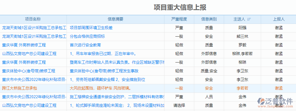Open summary 登高车工作时旁站人员未认真负责
The width and height of the screenshot is (296, 111).
click(117, 62)
